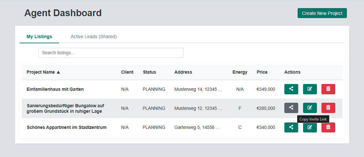Click the address Gartenweg 5, 14558

pyautogui.click(x=197, y=128)
